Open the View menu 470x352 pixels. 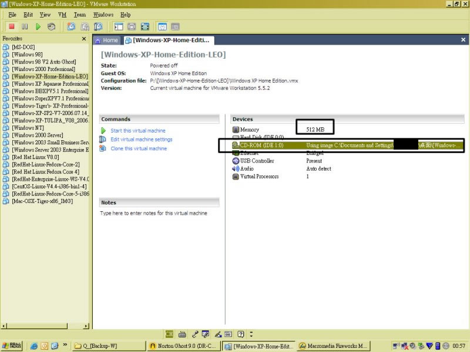coord(45,15)
